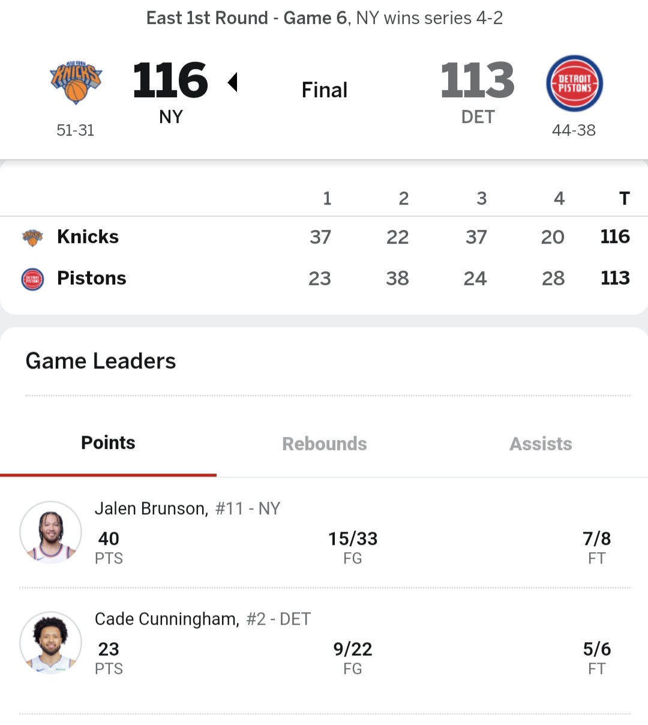
Task: Open Jalen Brunson player name link
Action: tap(151, 508)
